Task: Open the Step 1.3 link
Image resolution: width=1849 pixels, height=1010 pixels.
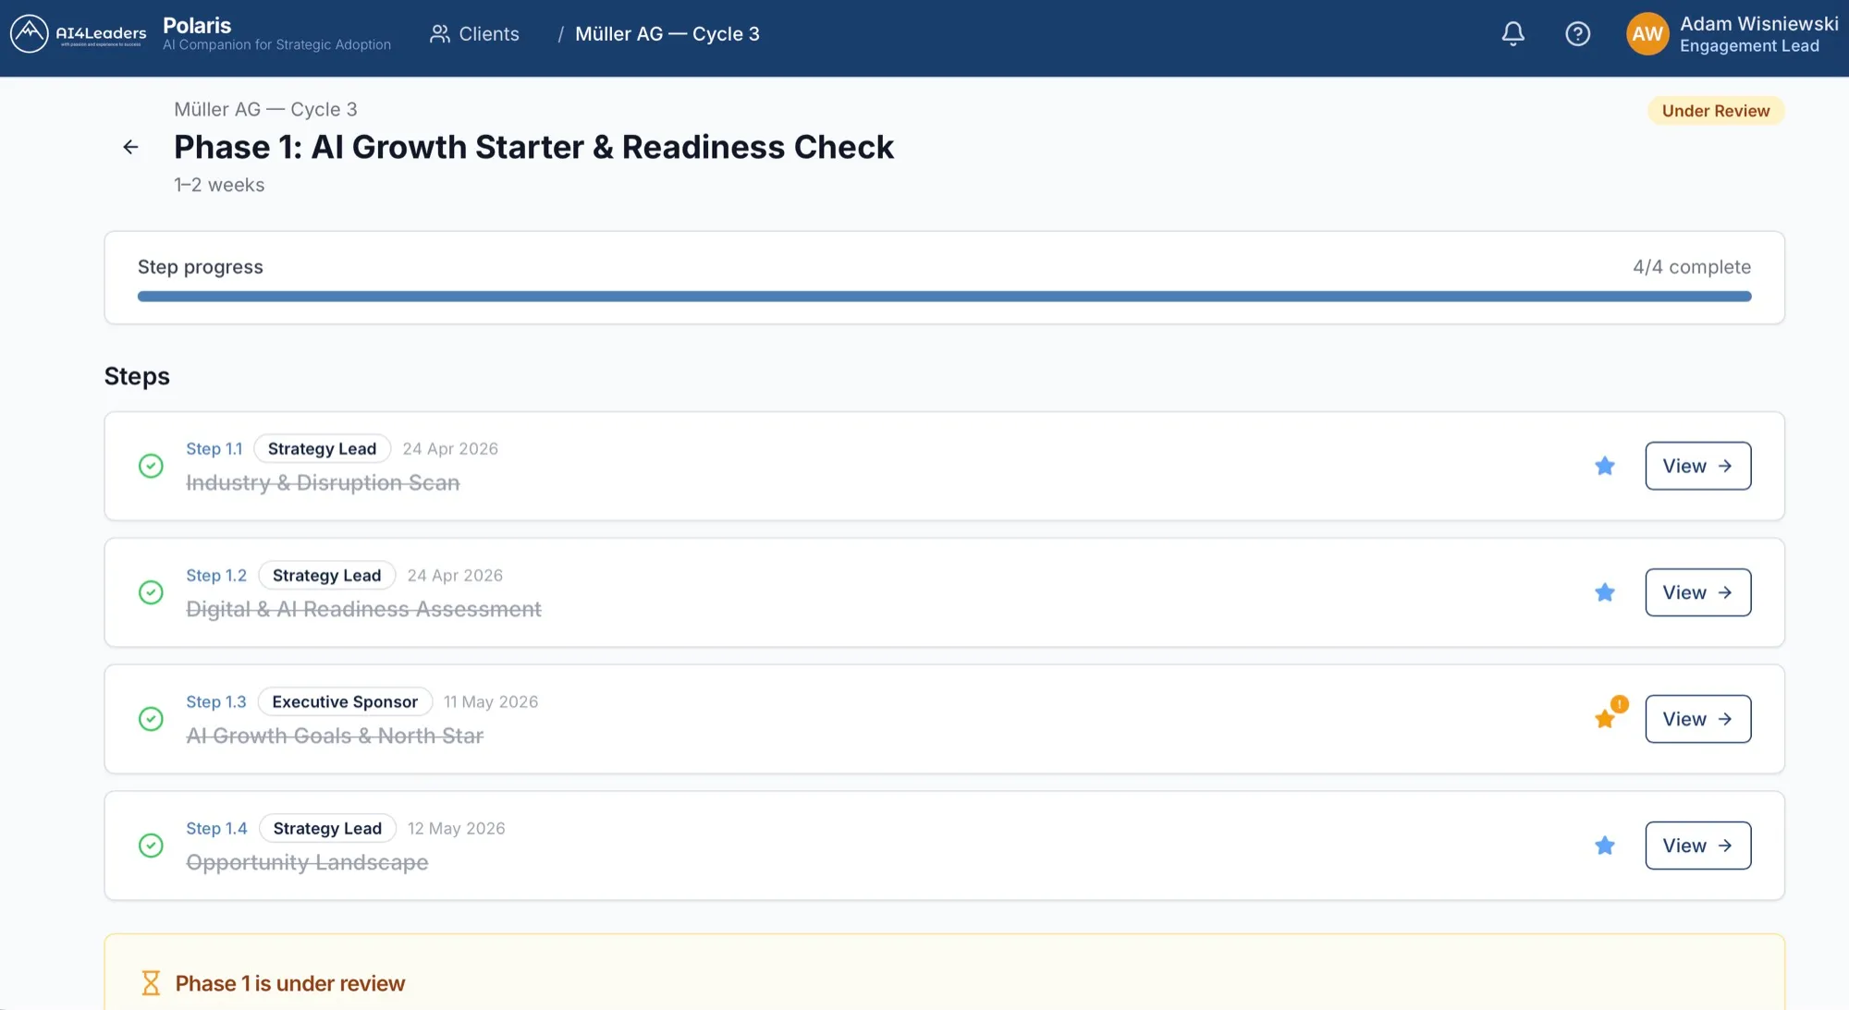Action: point(216,702)
